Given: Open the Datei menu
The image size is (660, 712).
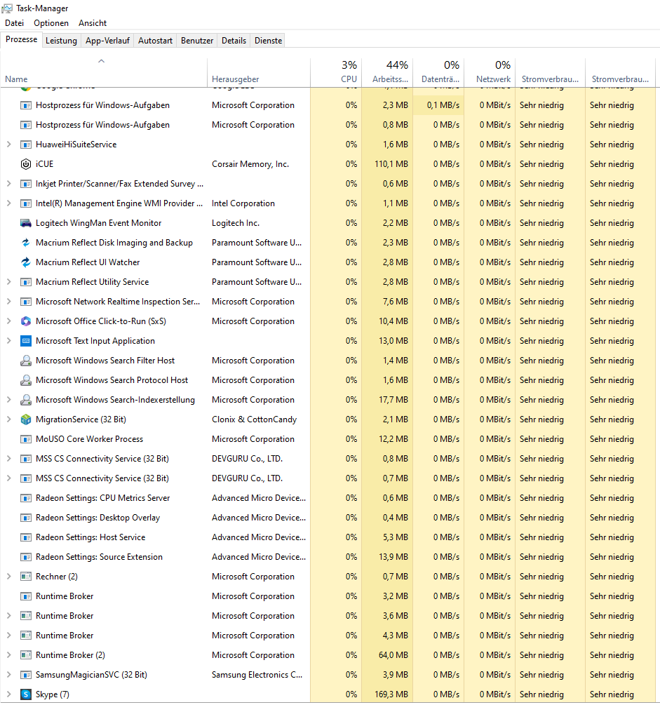Looking at the screenshot, I should (x=15, y=23).
